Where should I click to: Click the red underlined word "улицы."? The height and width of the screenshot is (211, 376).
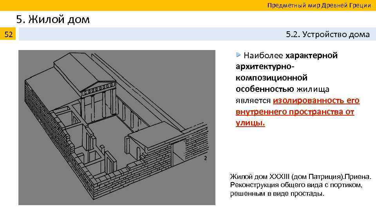click(x=250, y=123)
